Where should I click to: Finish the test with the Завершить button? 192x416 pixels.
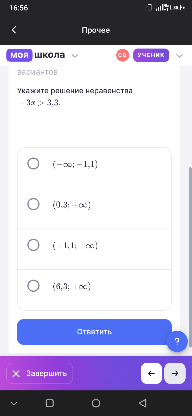[x=40, y=373]
